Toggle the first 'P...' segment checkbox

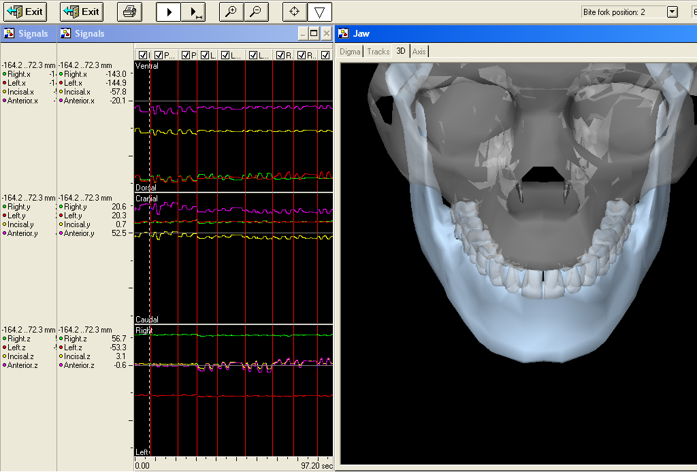click(x=159, y=55)
